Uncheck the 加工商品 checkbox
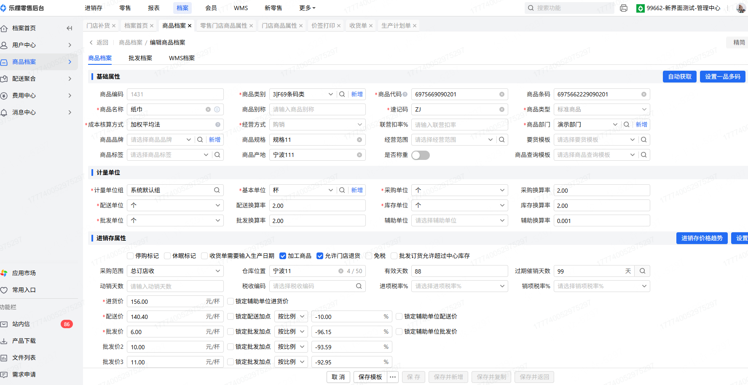This screenshot has height=385, width=748. [x=283, y=256]
